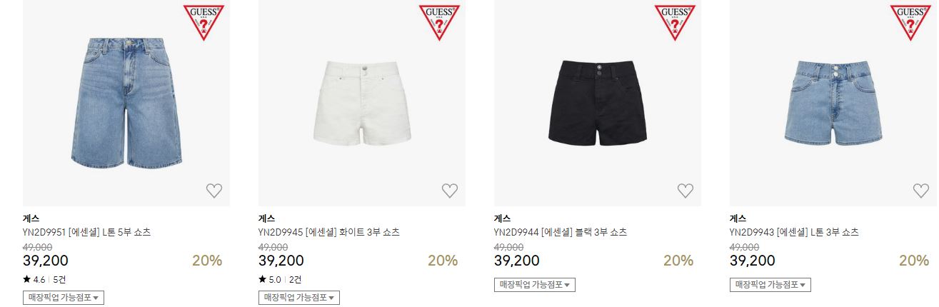Open YN2D9945 화이트 3부 쇼츠 product link

pyautogui.click(x=329, y=233)
